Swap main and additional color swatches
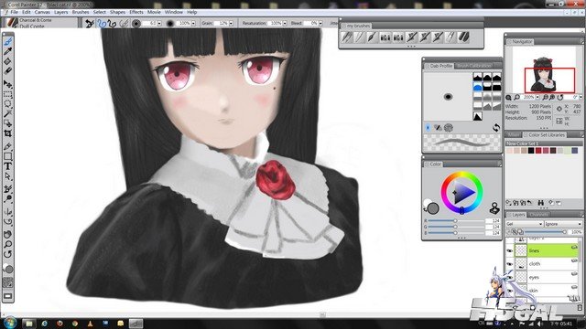 coord(426,210)
